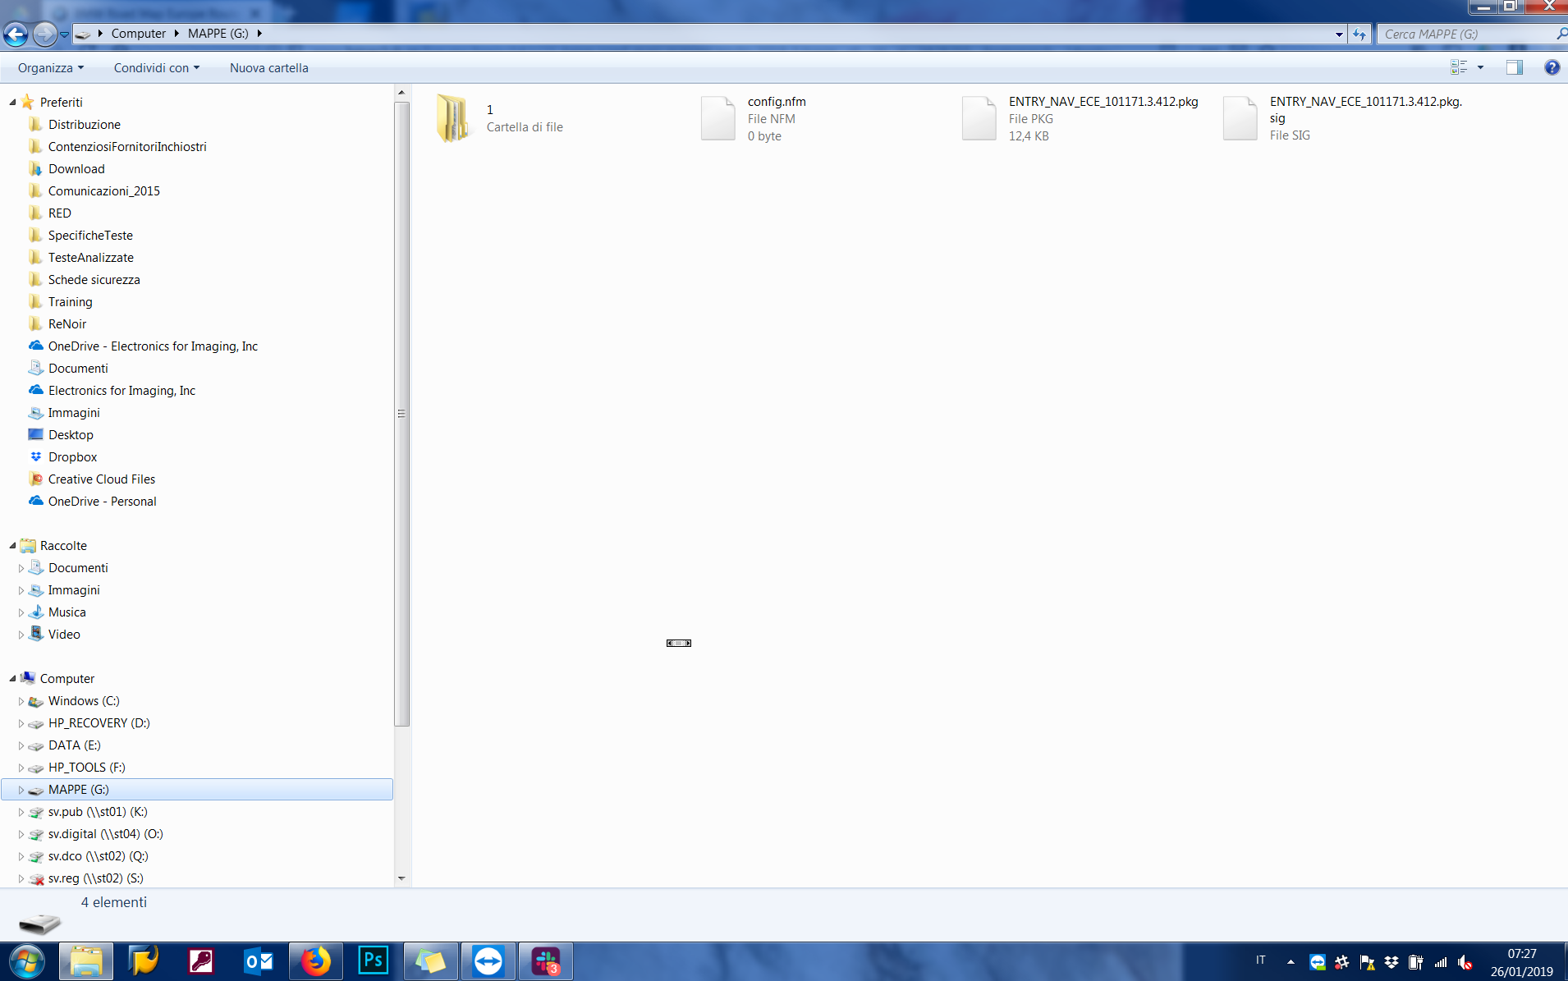Image resolution: width=1568 pixels, height=981 pixels.
Task: Click MAPPE (G:) breadcrumb segment
Action: click(x=218, y=34)
